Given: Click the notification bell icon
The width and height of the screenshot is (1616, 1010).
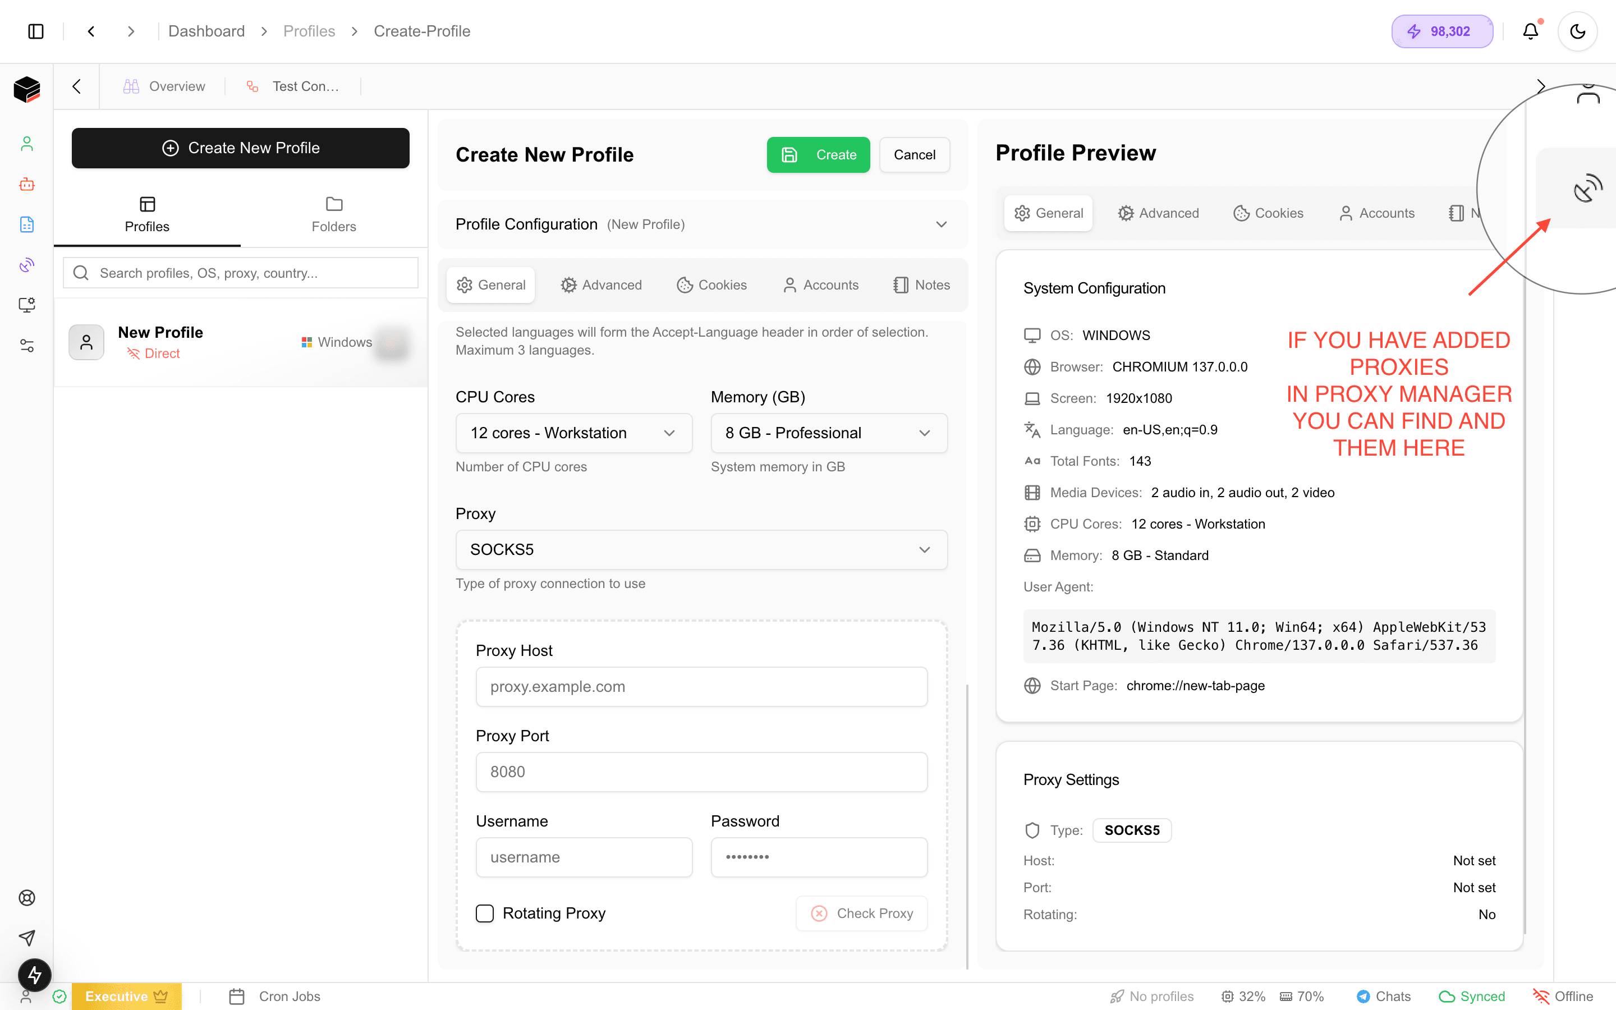Looking at the screenshot, I should 1530,31.
